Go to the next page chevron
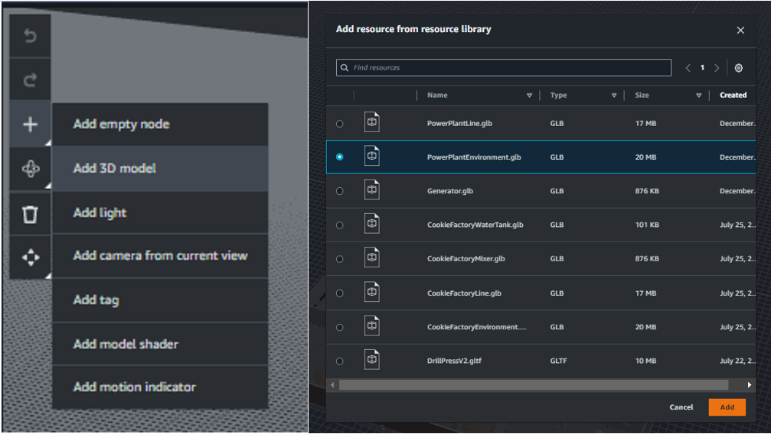The width and height of the screenshot is (771, 434). [717, 68]
